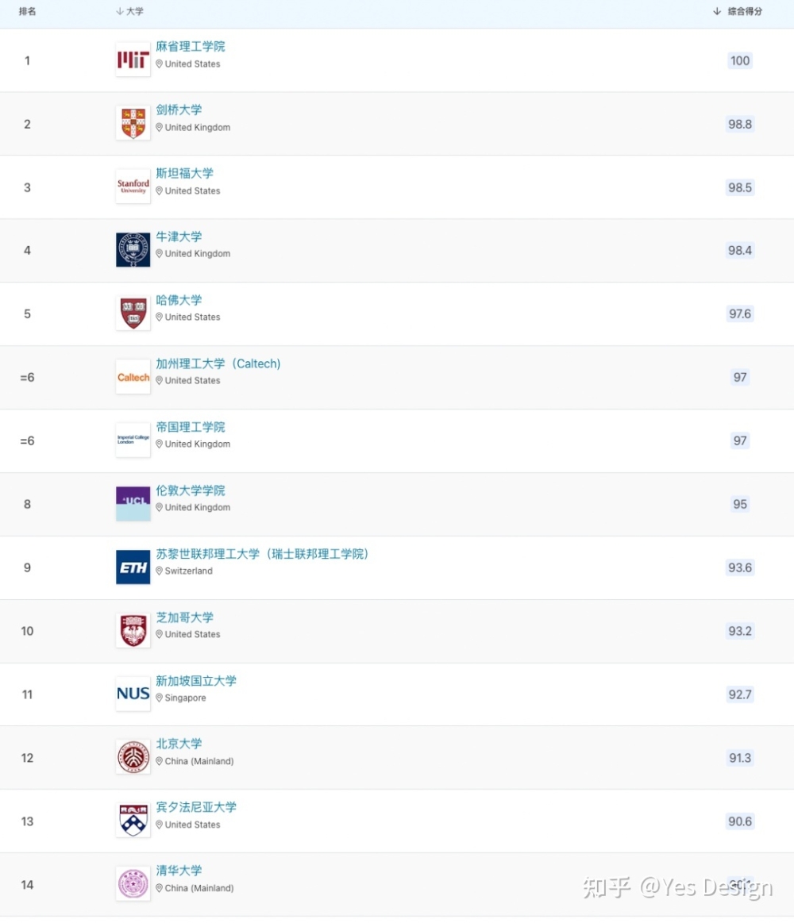Click the ETH Zurich blue logo
The image size is (794, 923).
[x=133, y=567]
